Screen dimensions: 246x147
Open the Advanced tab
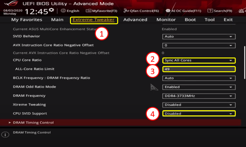click(135, 20)
